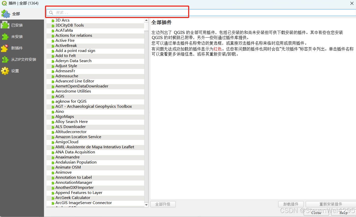Select the Append Features to Layer plugin
This screenshot has width=356, height=217.
[95, 193]
